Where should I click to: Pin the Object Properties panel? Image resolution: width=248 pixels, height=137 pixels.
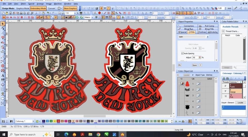coord(214,21)
